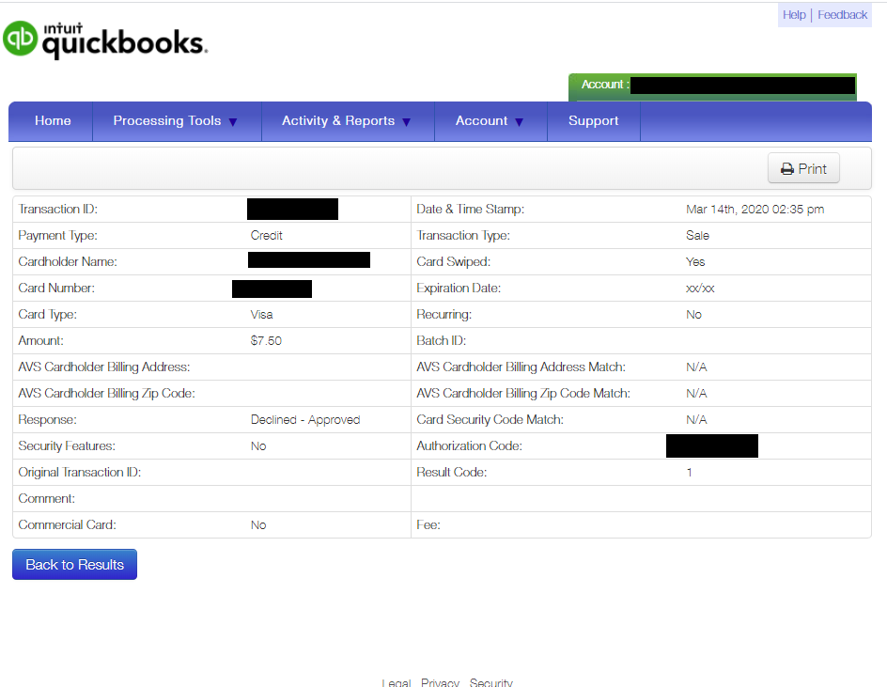
Task: Open the Legal footer link
Action: coord(396,682)
